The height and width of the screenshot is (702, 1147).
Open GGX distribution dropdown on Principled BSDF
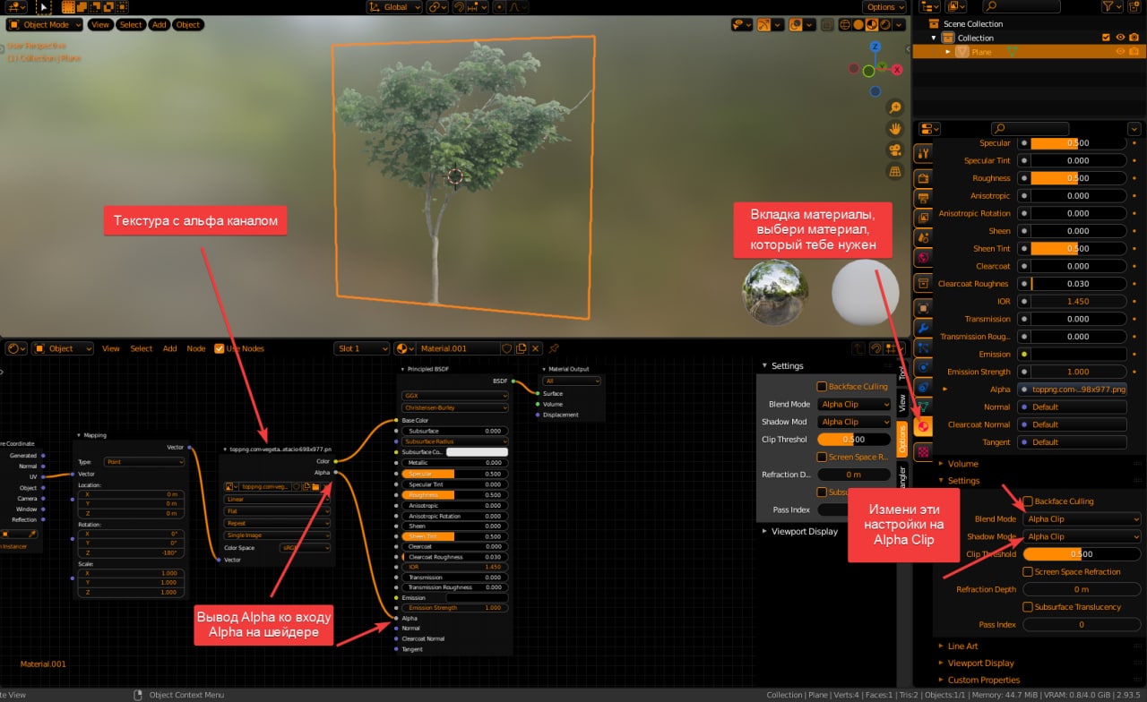tap(454, 394)
